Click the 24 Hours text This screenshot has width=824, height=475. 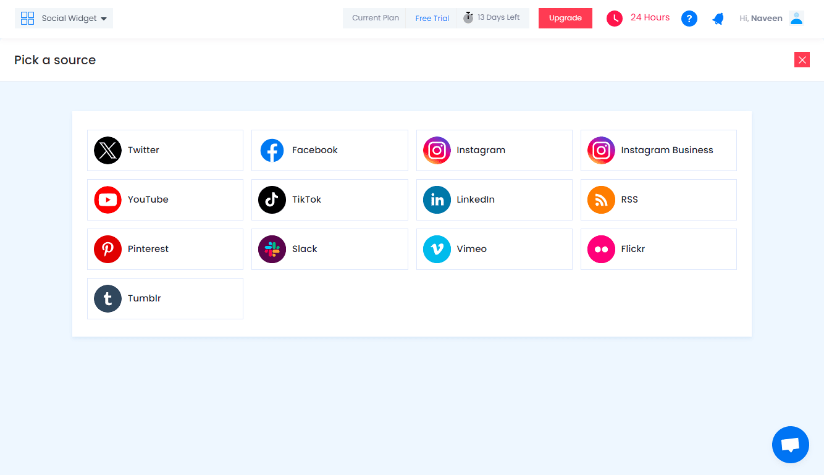650,17
